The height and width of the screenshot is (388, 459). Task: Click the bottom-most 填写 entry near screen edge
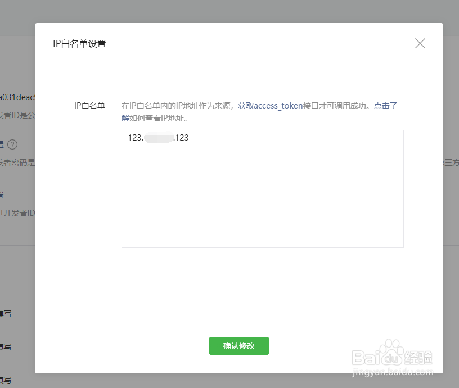tap(5, 381)
